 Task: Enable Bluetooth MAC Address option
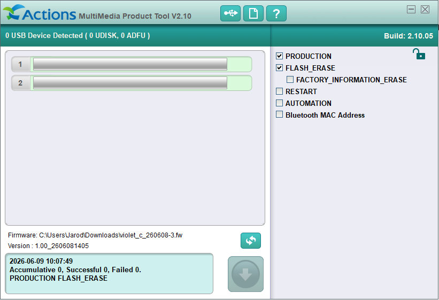[x=279, y=114]
